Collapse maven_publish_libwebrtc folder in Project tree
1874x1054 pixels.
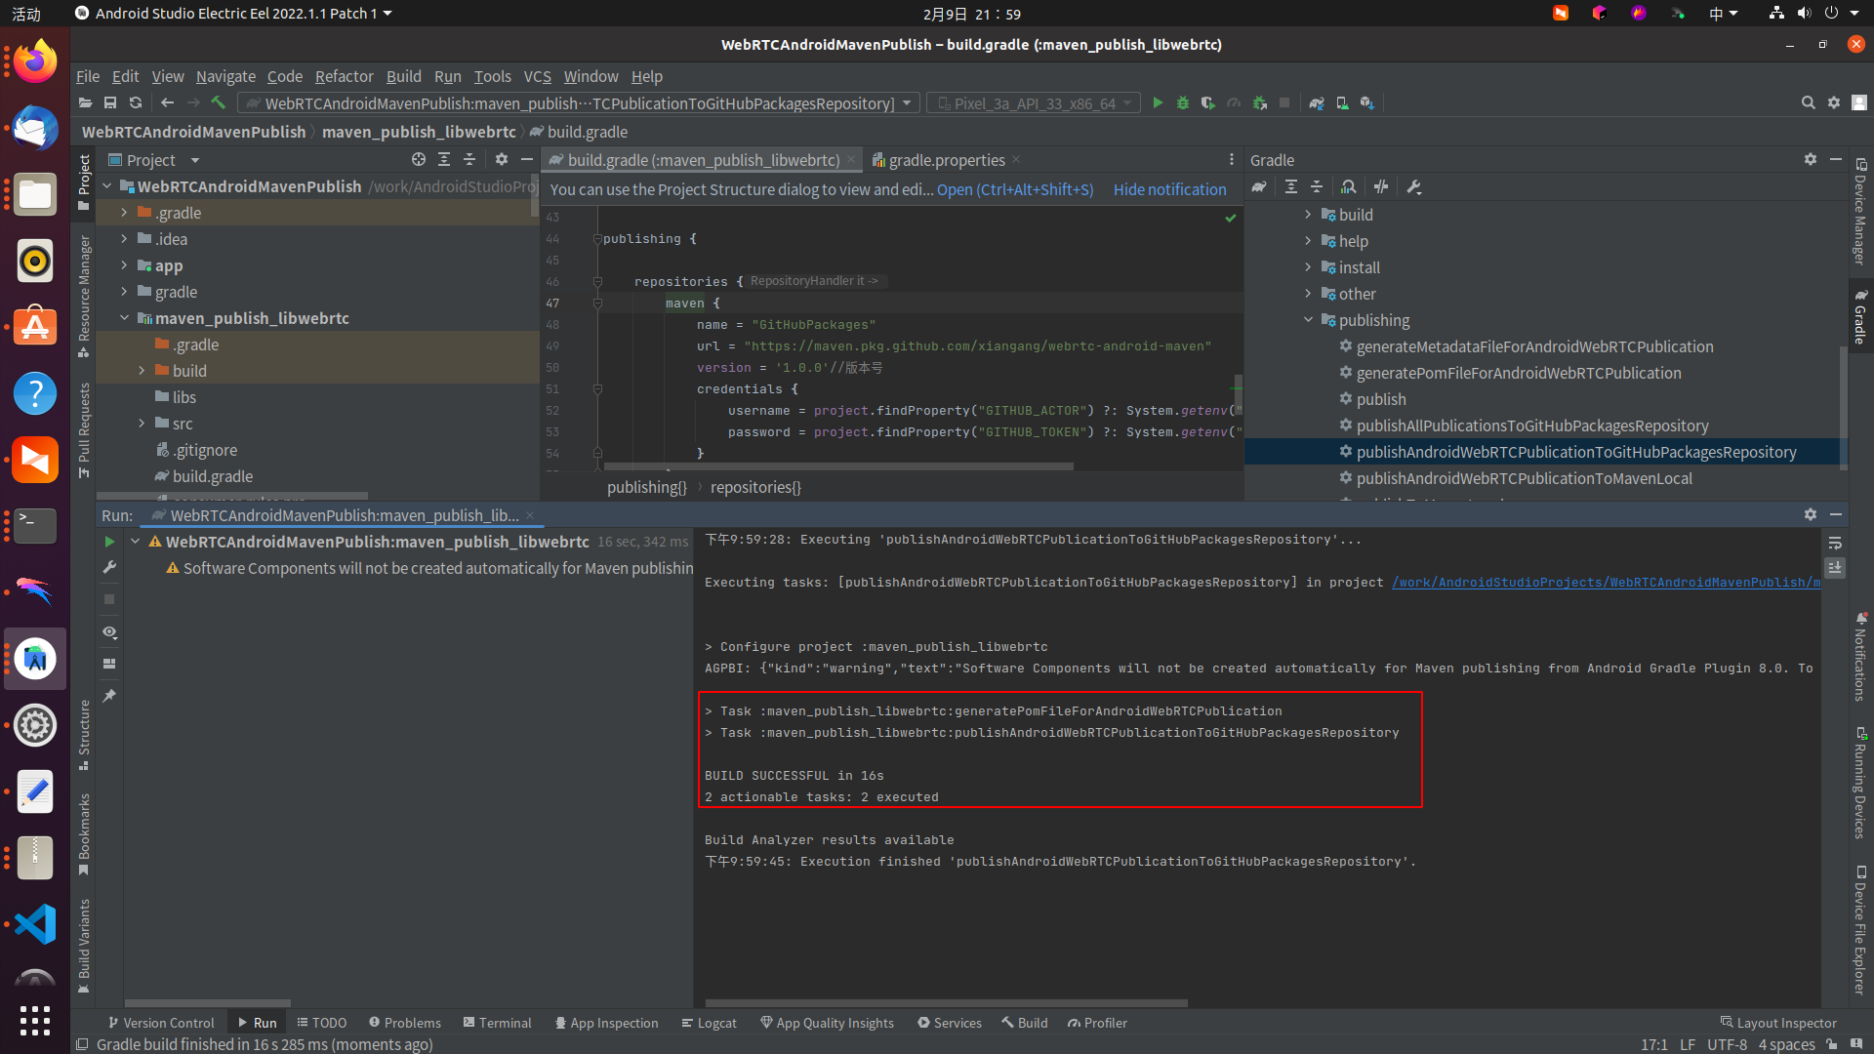tap(124, 318)
